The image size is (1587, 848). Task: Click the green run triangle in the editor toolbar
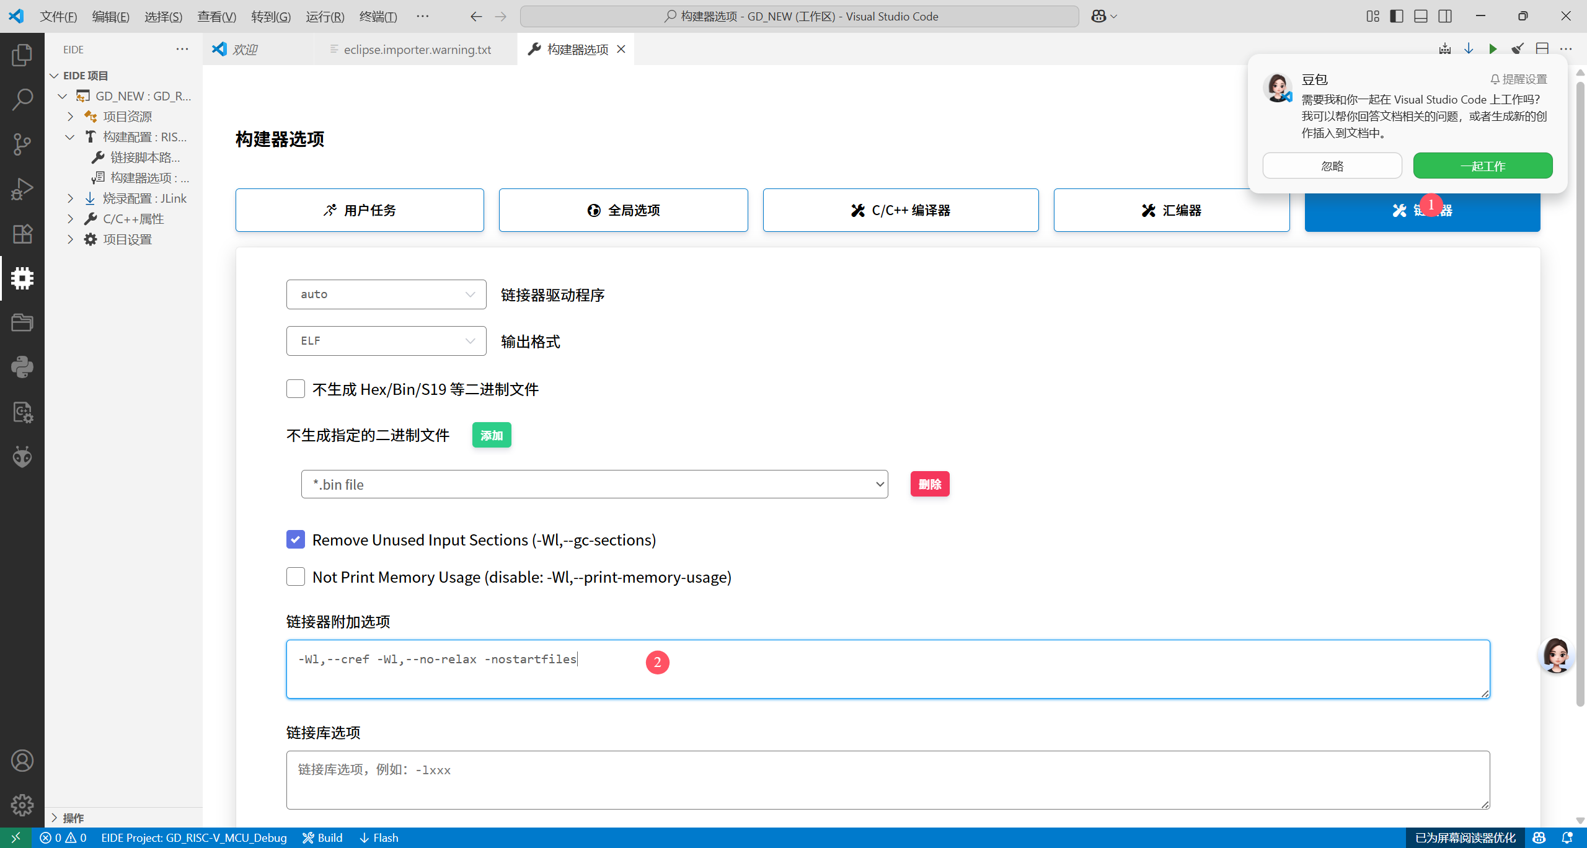[1493, 48]
